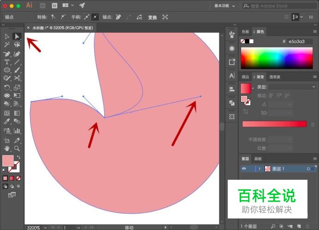Screen dimensions: 319x230
Task: Click the 变换 transform button
Action: click(x=153, y=18)
